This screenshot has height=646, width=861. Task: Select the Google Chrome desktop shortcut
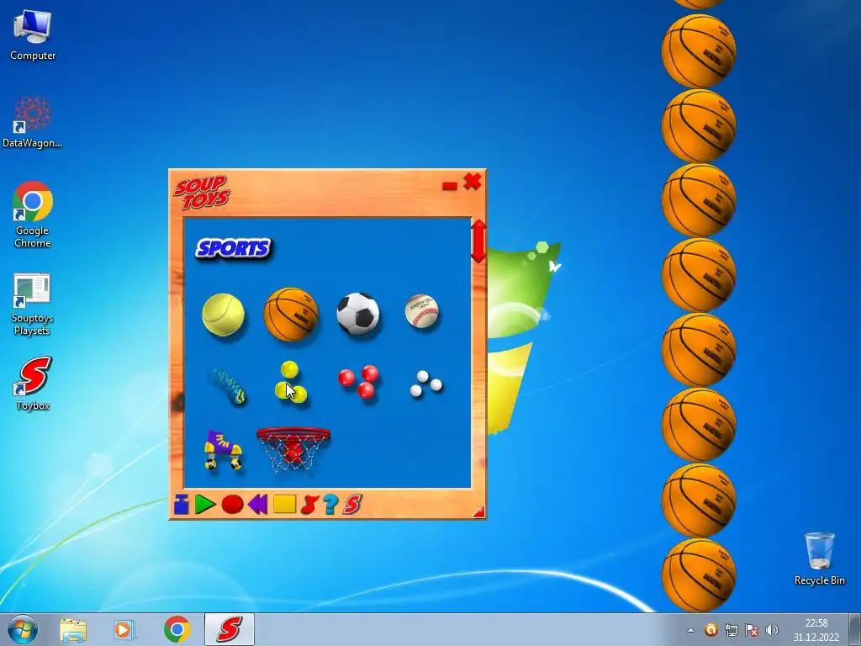point(33,214)
